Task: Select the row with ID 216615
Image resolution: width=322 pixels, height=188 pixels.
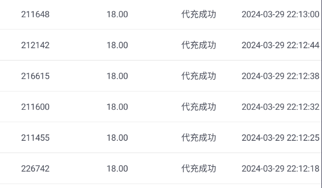Action: pyautogui.click(x=161, y=76)
